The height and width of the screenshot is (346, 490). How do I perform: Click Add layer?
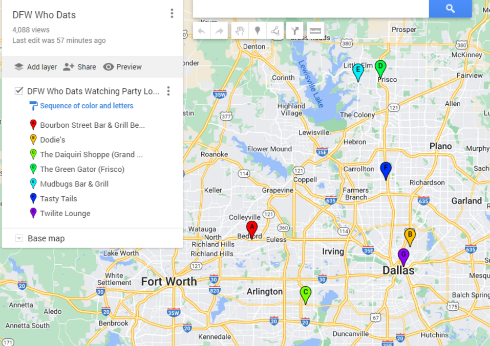tap(35, 67)
